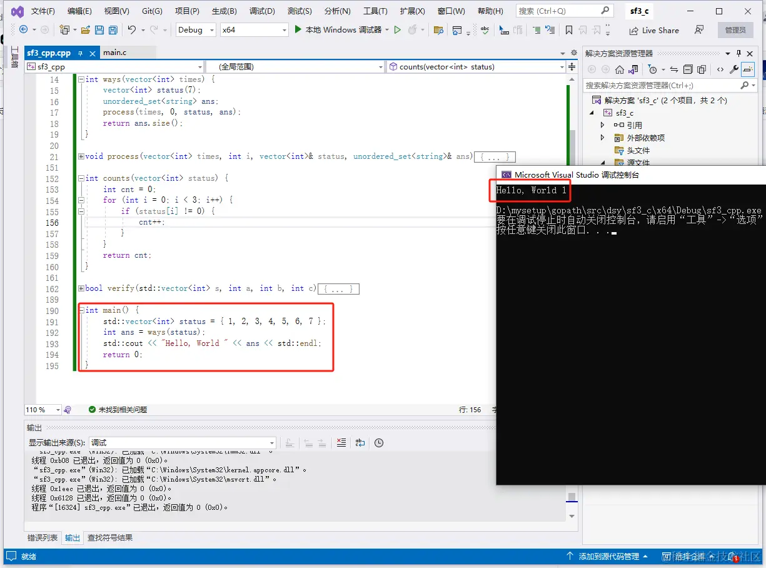Image resolution: width=766 pixels, height=568 pixels.
Task: Click the Preview Selected Items icon
Action: click(748, 69)
